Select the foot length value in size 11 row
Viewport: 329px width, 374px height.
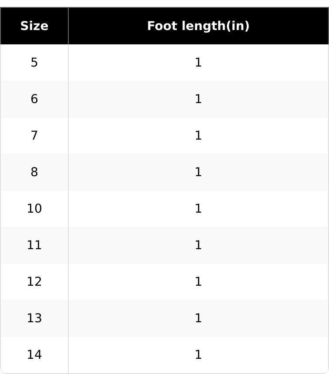pyautogui.click(x=198, y=245)
